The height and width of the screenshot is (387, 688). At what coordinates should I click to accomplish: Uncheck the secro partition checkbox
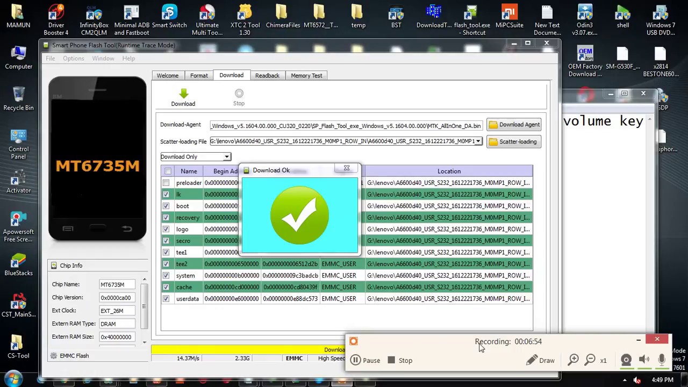166,241
